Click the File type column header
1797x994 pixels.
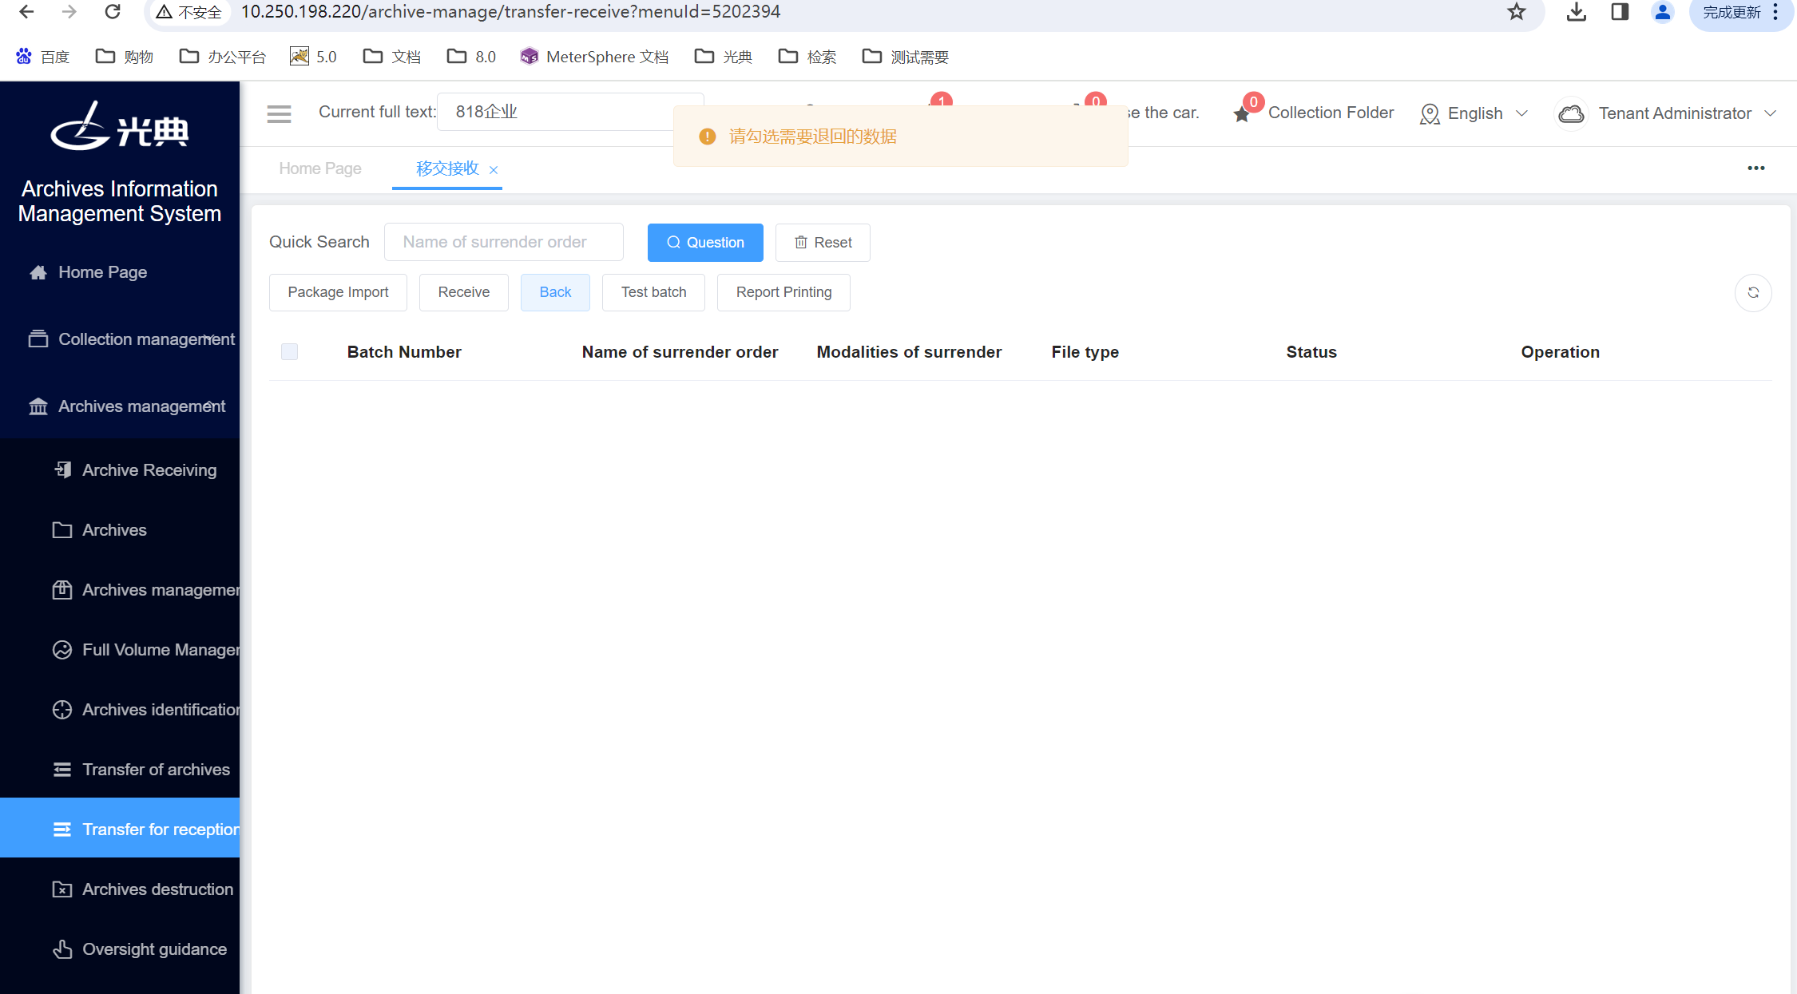pos(1085,352)
